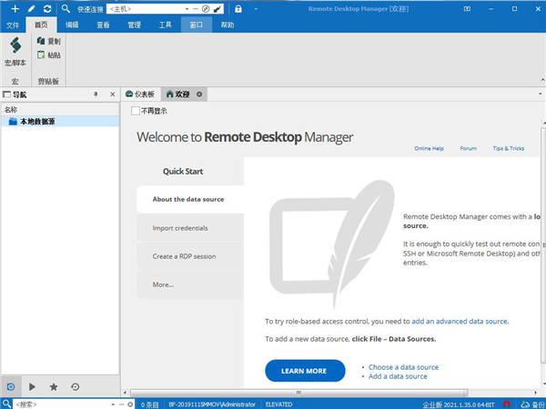
Task: Click the horizontal scrollbar left arrow
Action: 125,393
